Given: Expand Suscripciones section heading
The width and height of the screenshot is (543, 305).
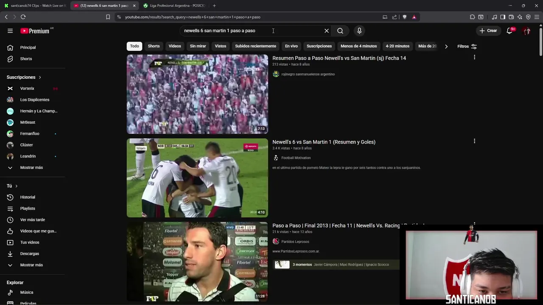Looking at the screenshot, I should 24,77.
